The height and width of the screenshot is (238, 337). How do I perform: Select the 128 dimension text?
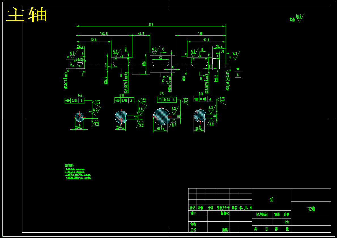pos(200,34)
